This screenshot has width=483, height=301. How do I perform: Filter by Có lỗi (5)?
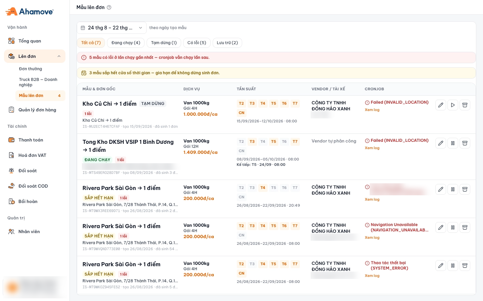[x=197, y=43]
